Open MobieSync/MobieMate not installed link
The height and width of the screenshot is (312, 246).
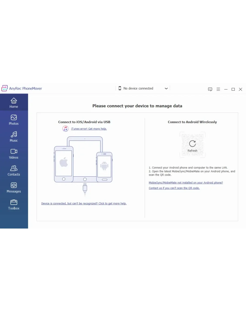click(x=186, y=183)
